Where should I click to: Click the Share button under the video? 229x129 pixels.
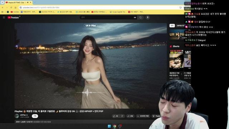(x=130, y=116)
